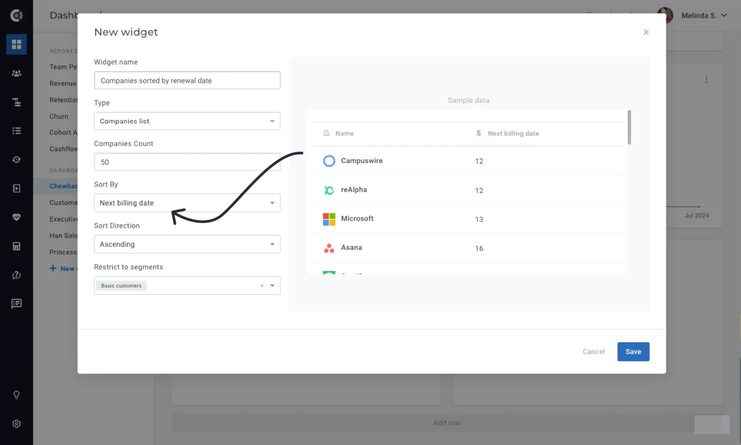Click the Asana logo icon
Viewport: 741px width, 445px height.
[x=329, y=248]
